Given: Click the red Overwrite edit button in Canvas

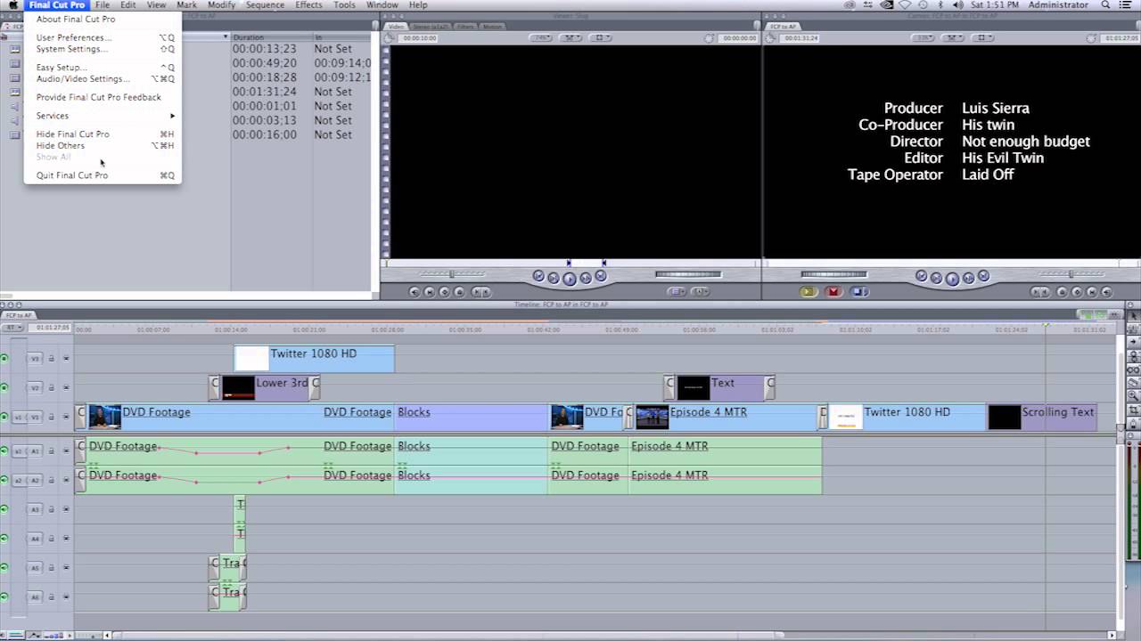Looking at the screenshot, I should pyautogui.click(x=834, y=291).
